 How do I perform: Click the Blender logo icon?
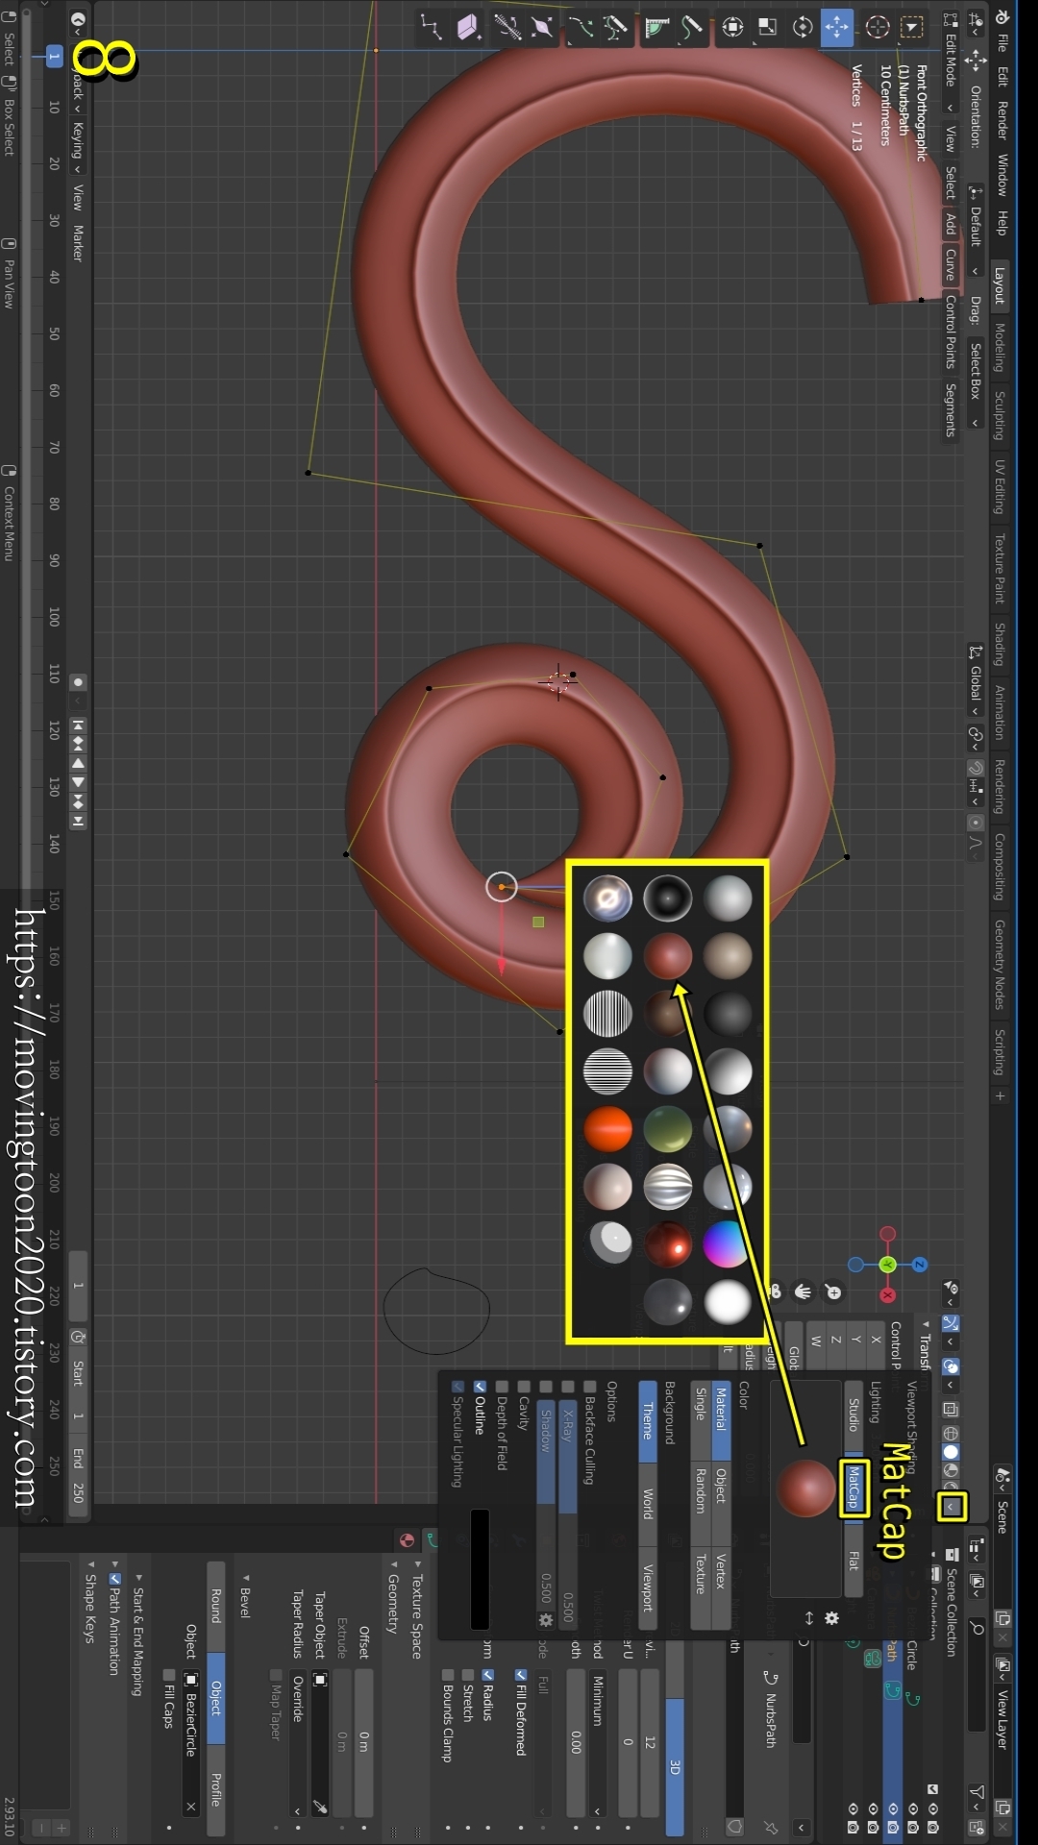pos(1001,16)
